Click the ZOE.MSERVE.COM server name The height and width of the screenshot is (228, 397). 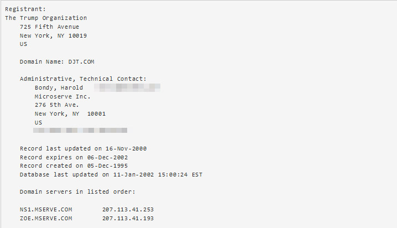[46, 219]
